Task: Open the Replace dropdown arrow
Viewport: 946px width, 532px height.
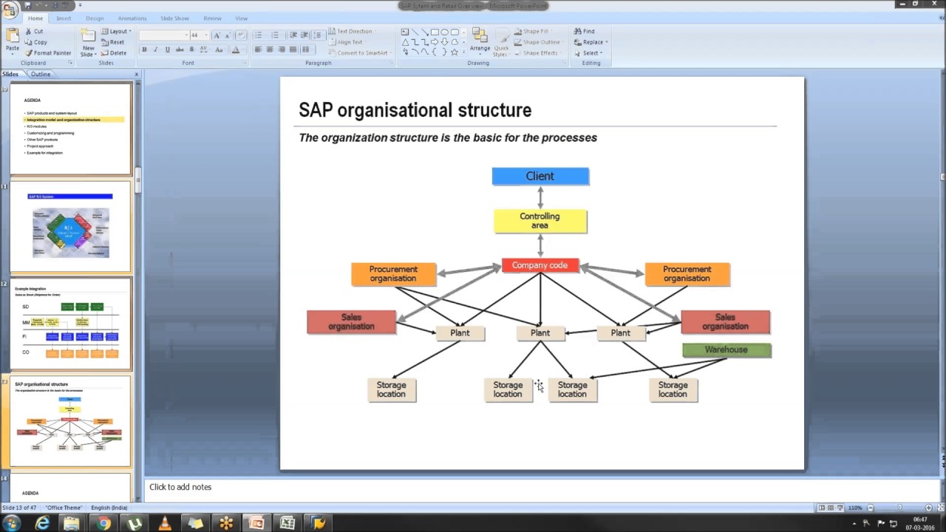Action: click(x=607, y=42)
